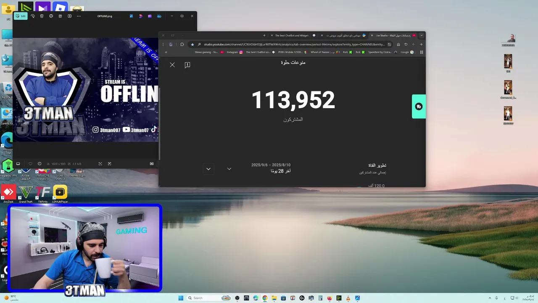Open LDMultiPlayer desktop shortcut

60,194
